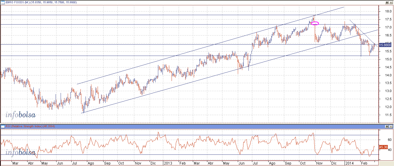Click the RSI panel window icon
This screenshot has width=394, height=166.
[x=3, y=126]
